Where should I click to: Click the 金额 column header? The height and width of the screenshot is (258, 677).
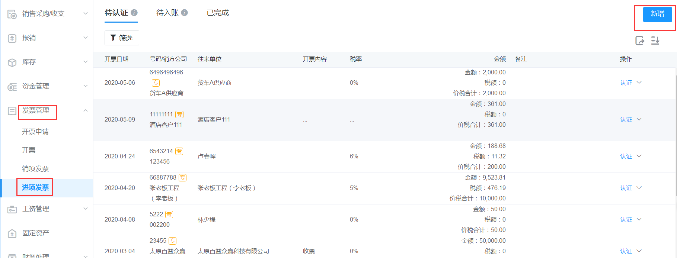[500, 59]
